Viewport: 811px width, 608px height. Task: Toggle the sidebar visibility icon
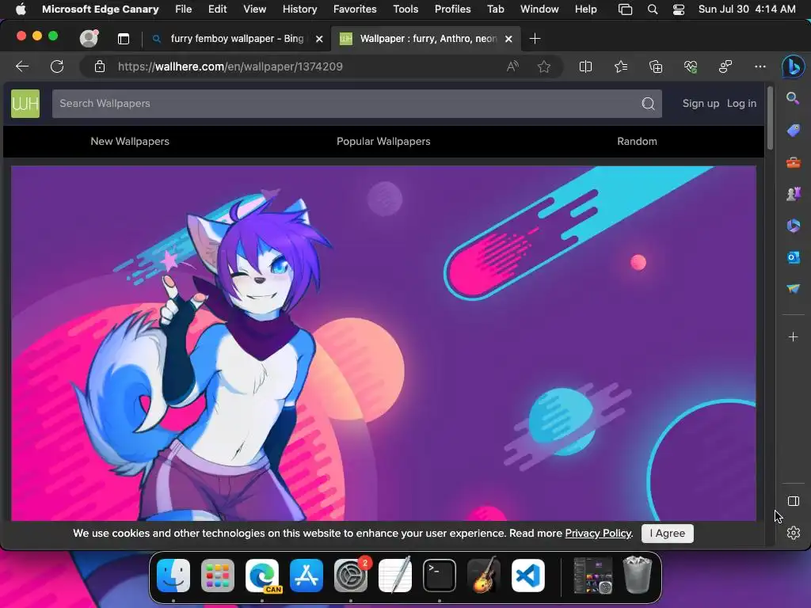click(x=793, y=501)
